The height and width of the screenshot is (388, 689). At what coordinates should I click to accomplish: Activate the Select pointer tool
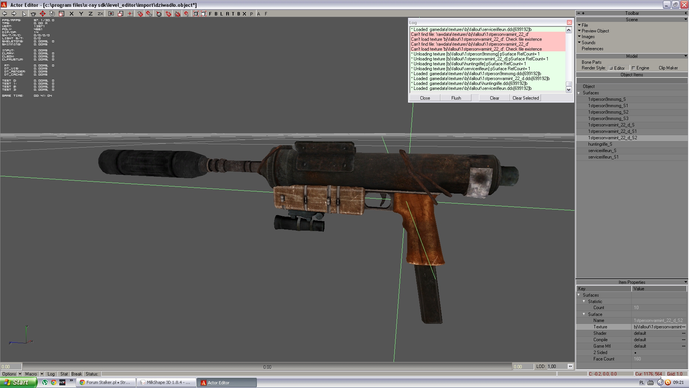pos(24,14)
